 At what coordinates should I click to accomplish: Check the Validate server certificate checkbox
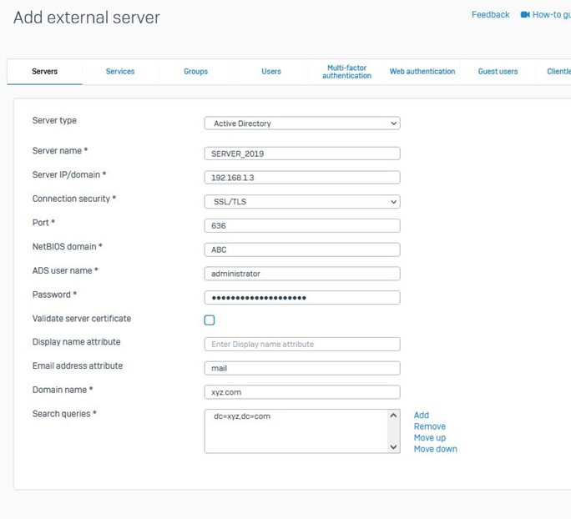click(x=210, y=320)
